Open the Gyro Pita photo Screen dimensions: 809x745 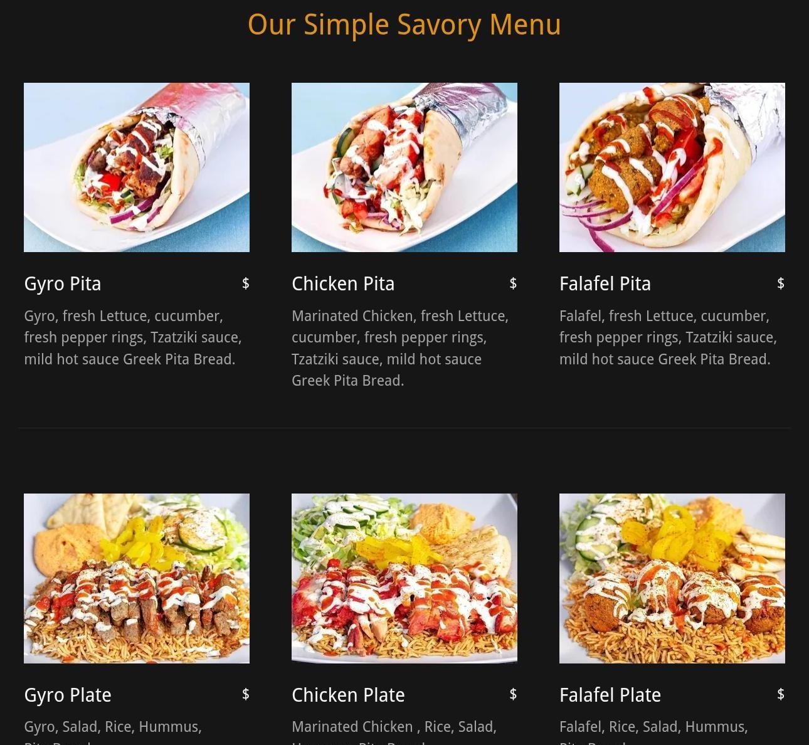[x=137, y=167]
